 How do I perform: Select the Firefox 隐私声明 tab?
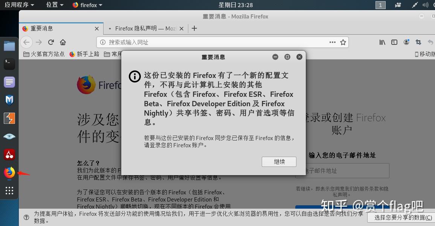145,28
